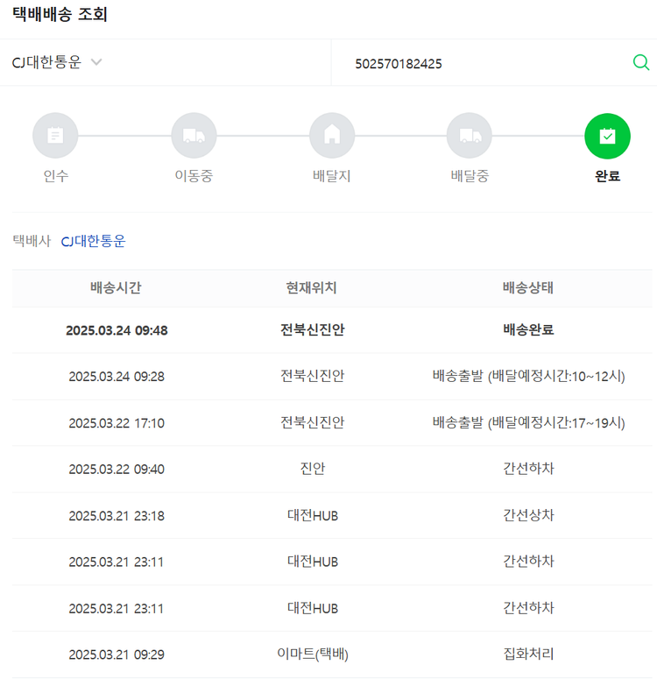Image resolution: width=657 pixels, height=679 pixels.
Task: Click the 배달지 house step icon
Action: (x=332, y=136)
